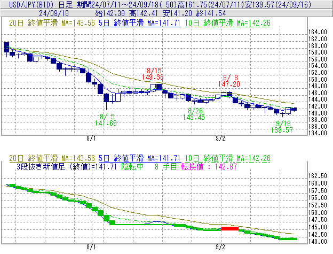Select the 10日 MA=142.26 legend in lower chart

228,158
